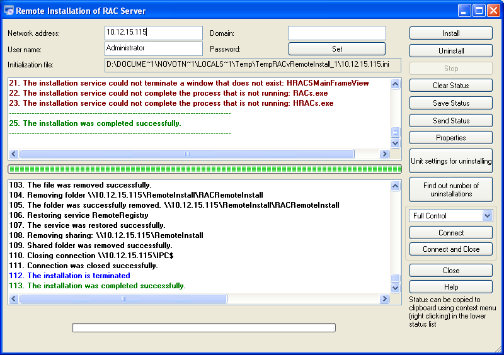Click up arrow of lower status list scrollbar
Viewport: 504px width, 355px height.
[396, 186]
